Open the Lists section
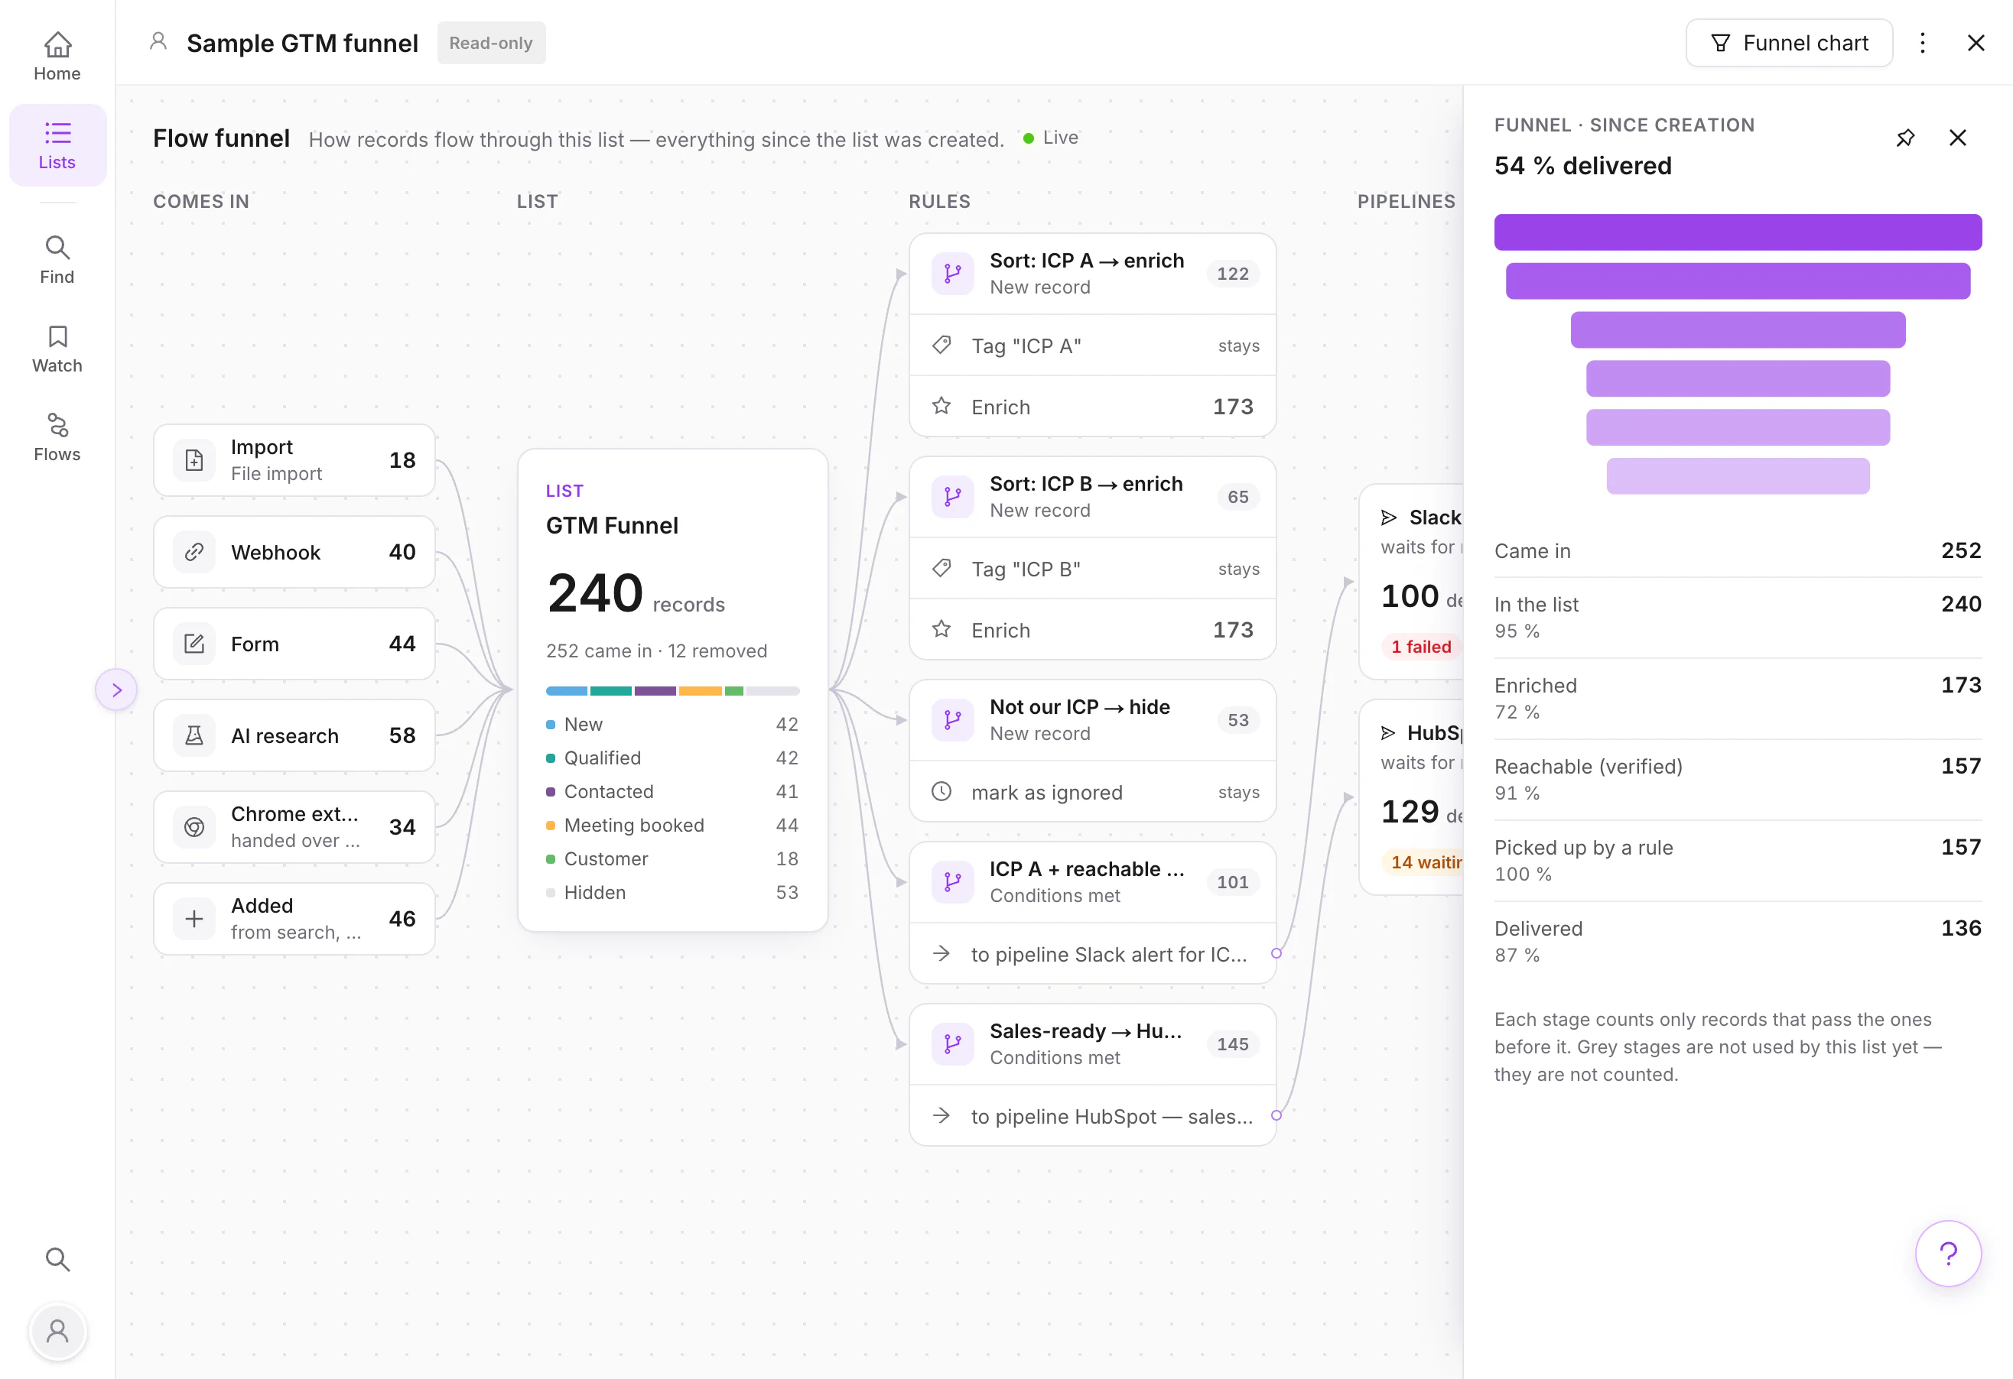The width and height of the screenshot is (2013, 1379). 57,145
